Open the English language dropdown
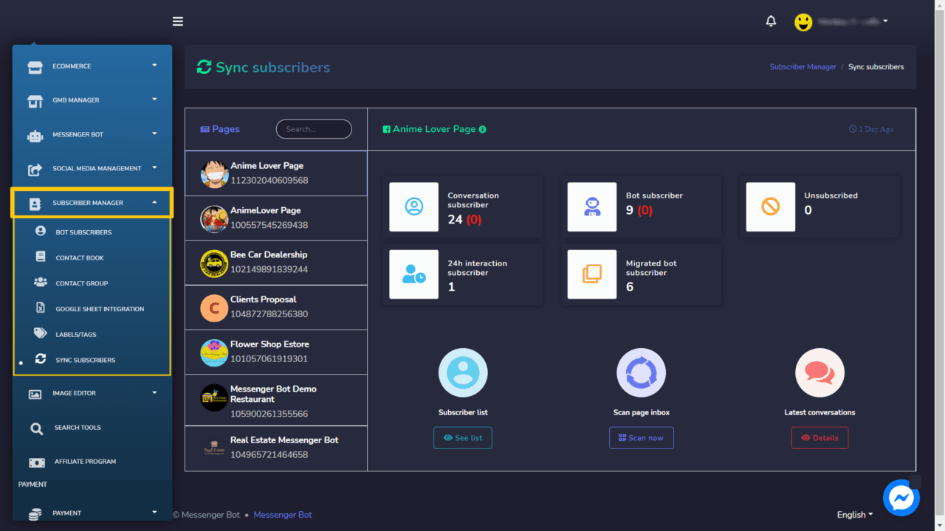Screen dimensions: 945x531 click(854, 515)
